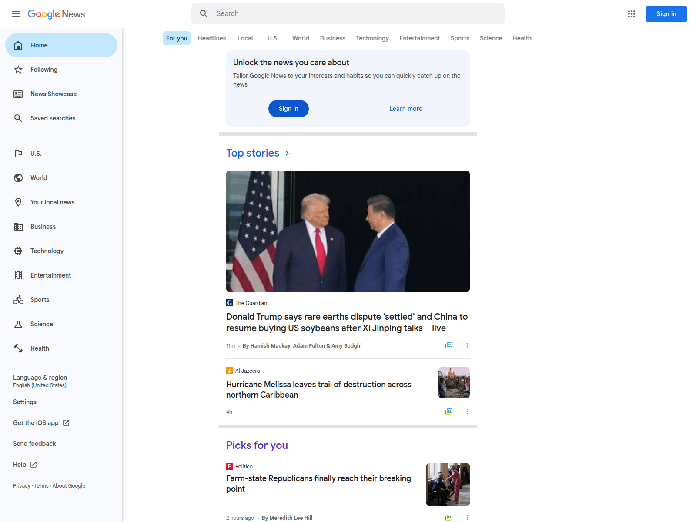Click Send feedback in sidebar

tap(34, 444)
